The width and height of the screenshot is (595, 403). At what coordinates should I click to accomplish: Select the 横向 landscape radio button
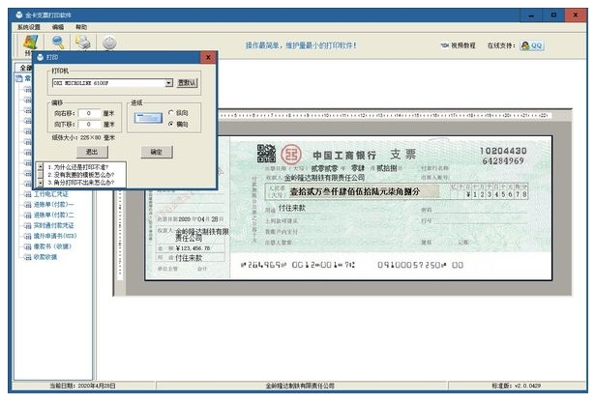coord(170,125)
